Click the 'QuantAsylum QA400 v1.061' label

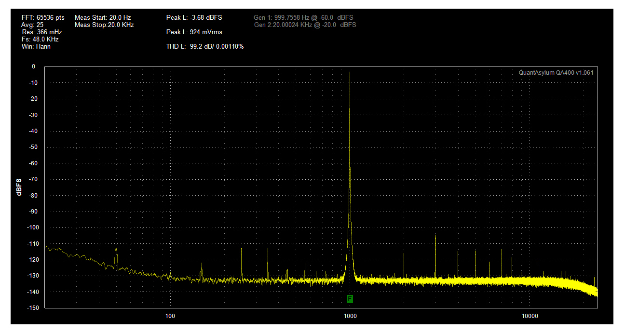556,73
